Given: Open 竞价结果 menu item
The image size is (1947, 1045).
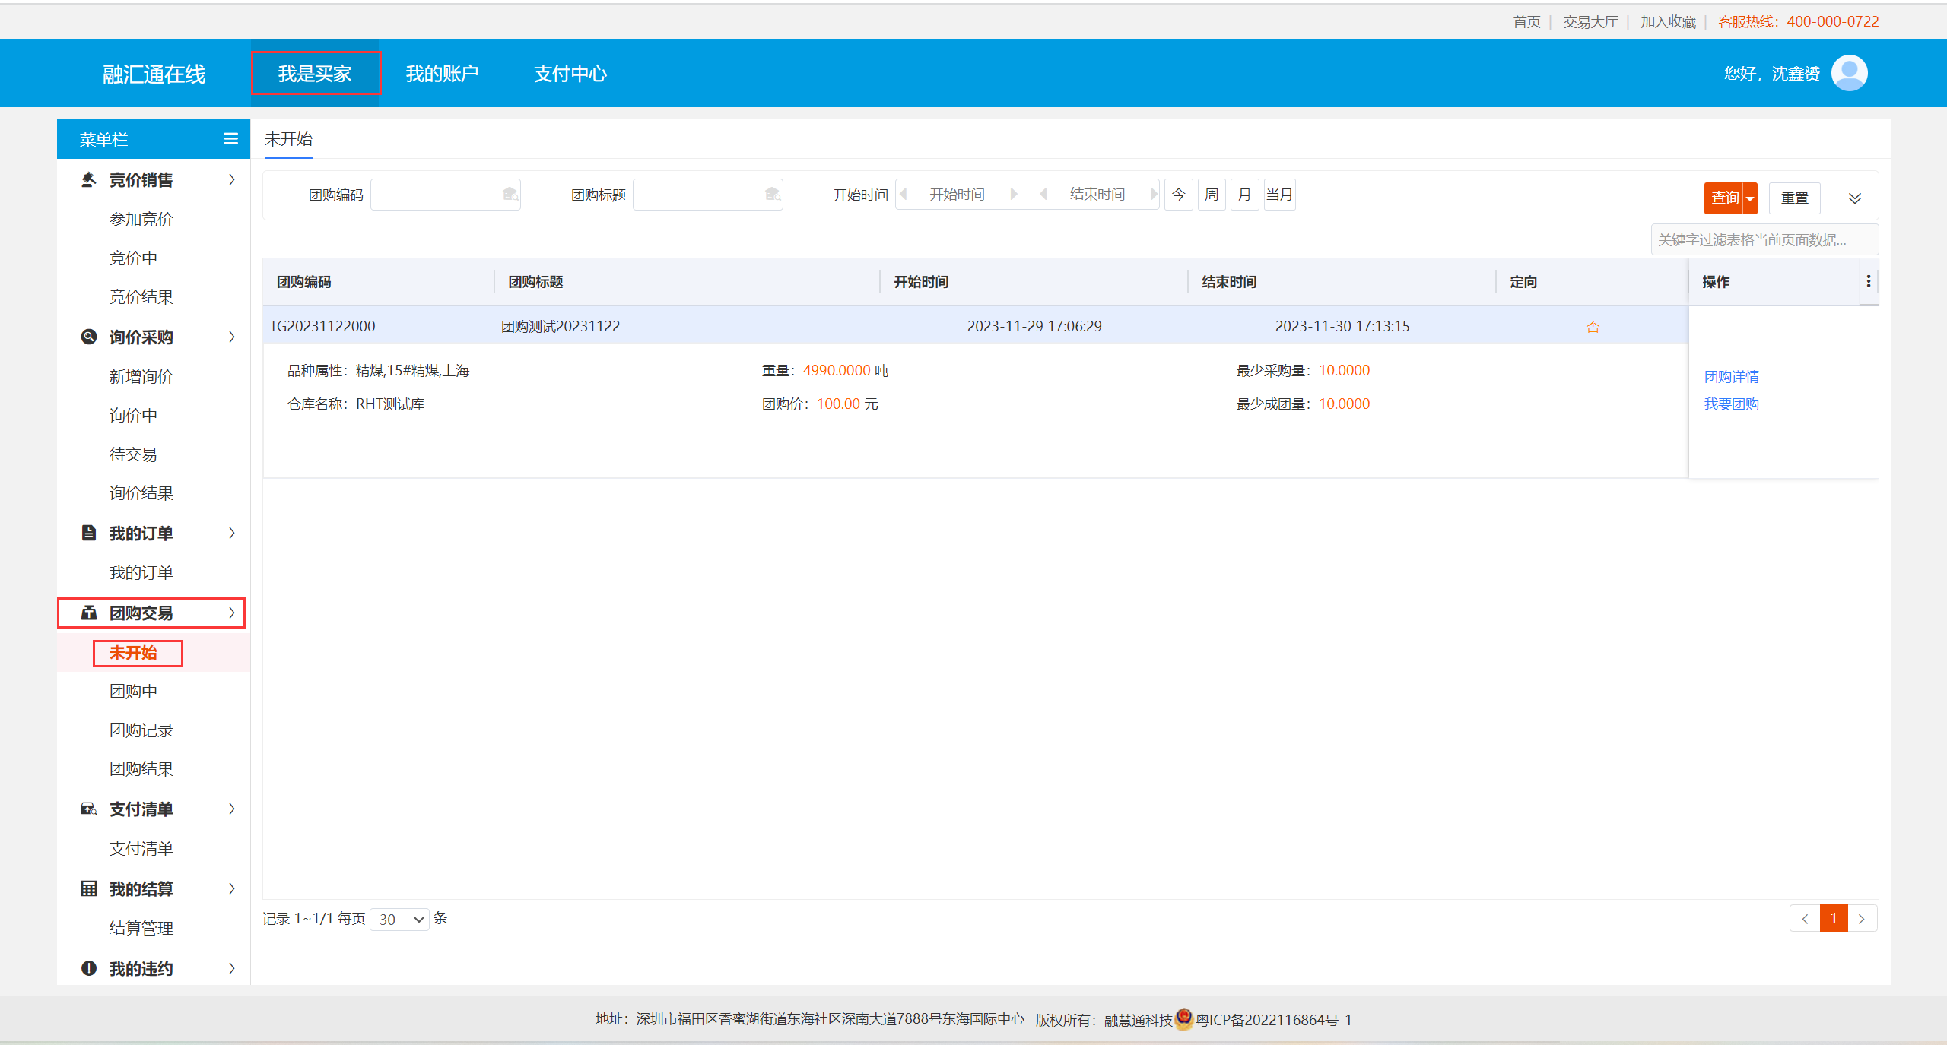Looking at the screenshot, I should [141, 297].
